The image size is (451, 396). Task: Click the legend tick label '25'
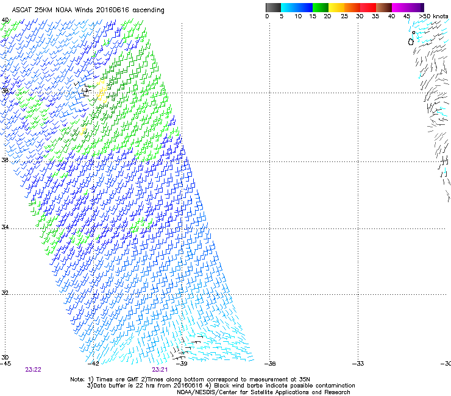coord(344,16)
